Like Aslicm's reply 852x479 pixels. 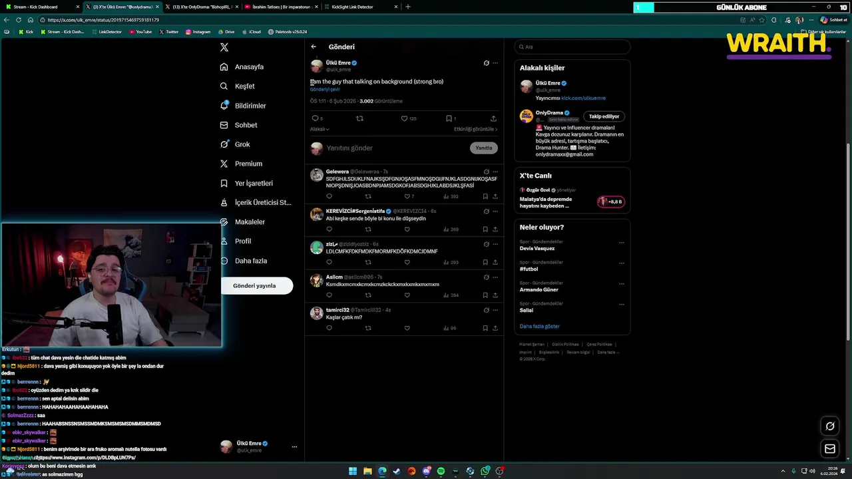(407, 295)
